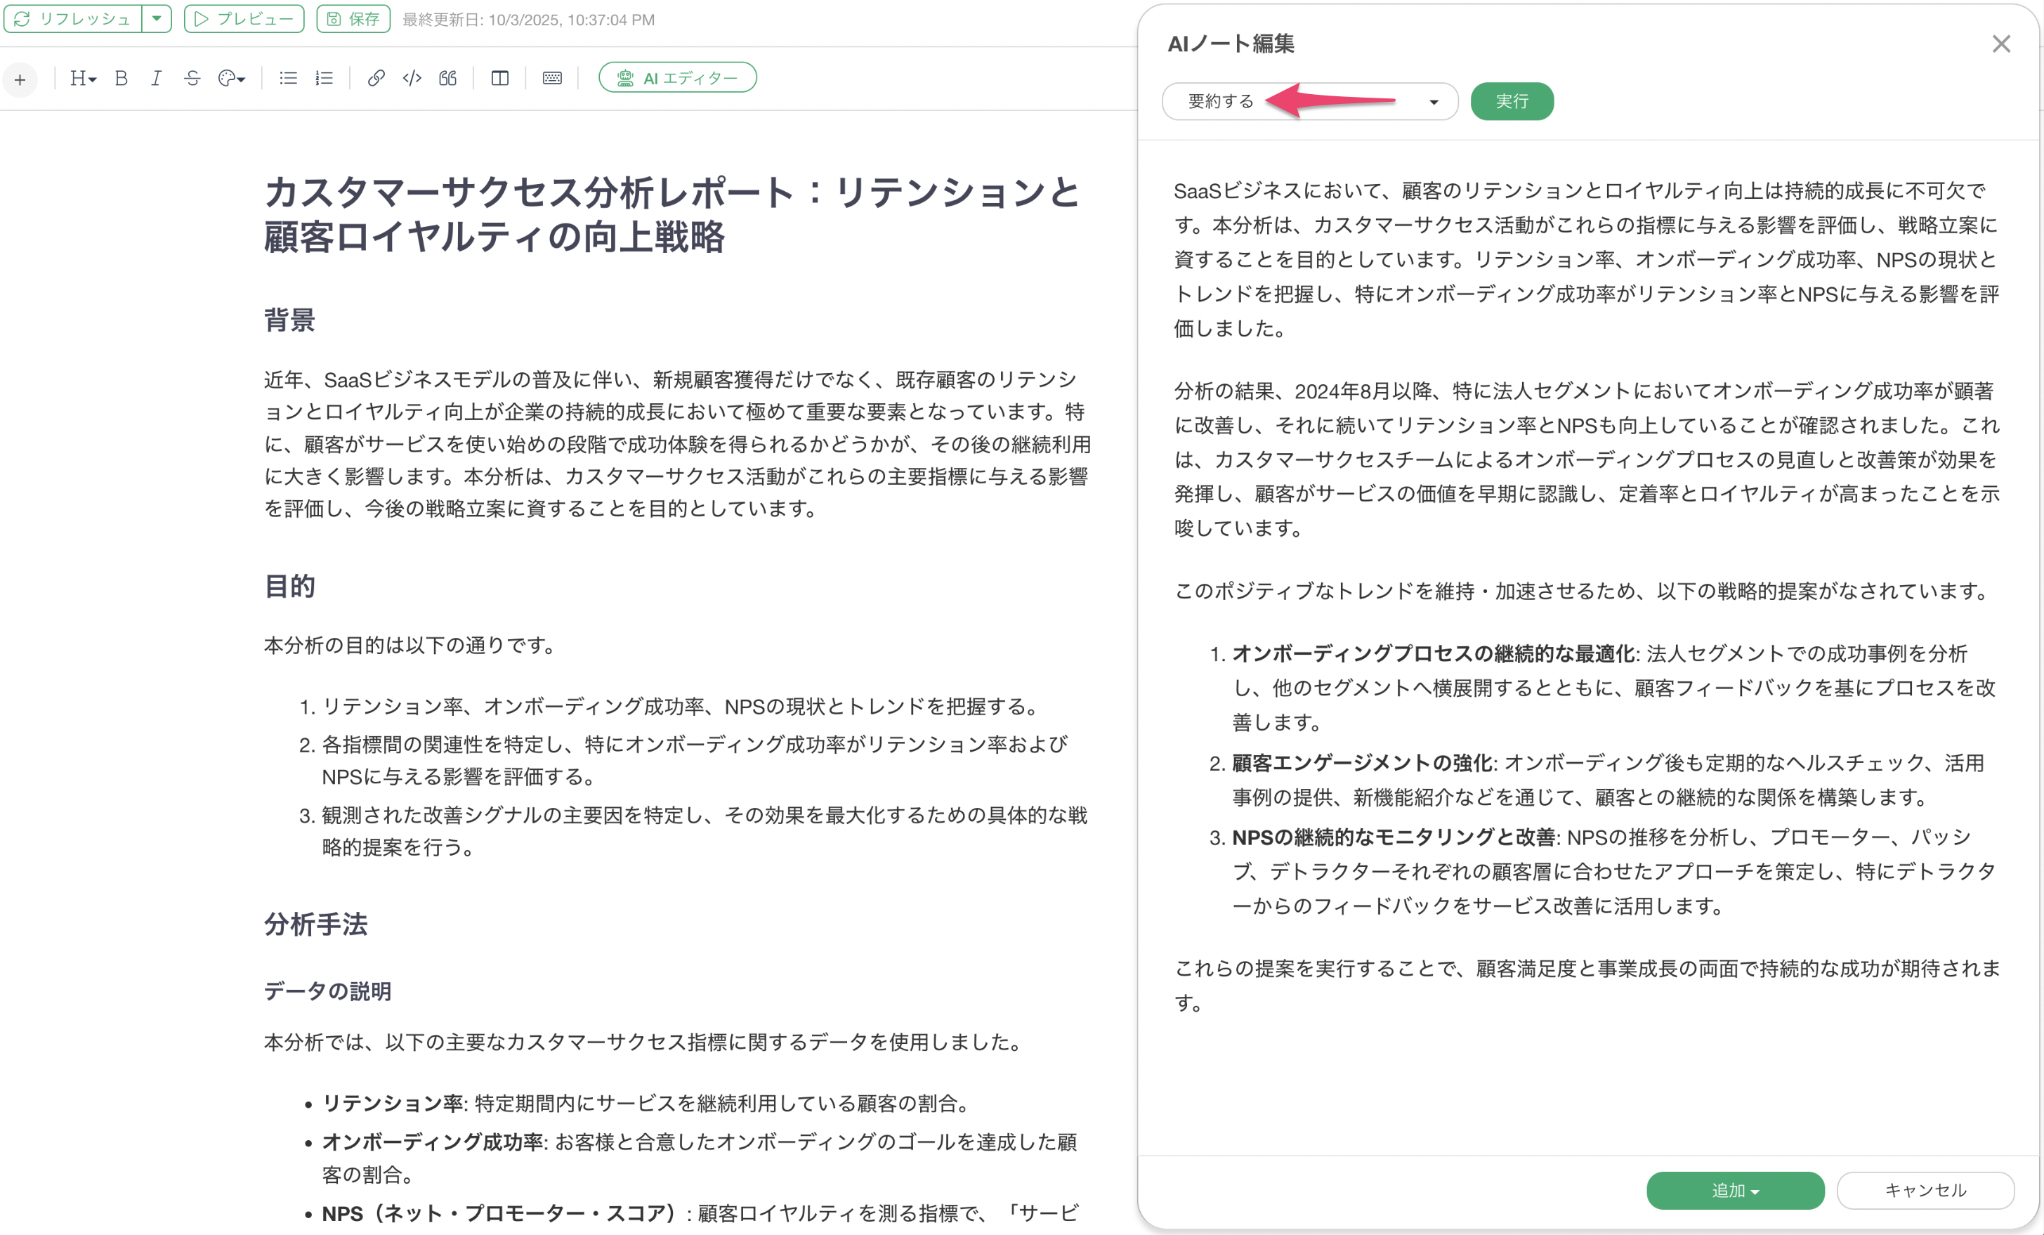Click the insert link icon
The width and height of the screenshot is (2044, 1235).
click(376, 78)
